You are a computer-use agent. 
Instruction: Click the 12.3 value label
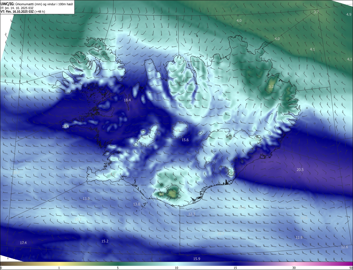(192, 214)
